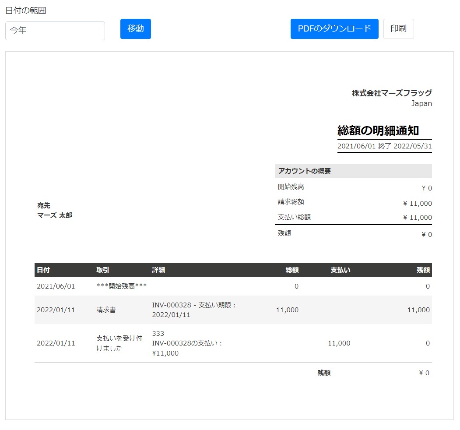
Task: Click the 宛先 label
Action: [44, 205]
